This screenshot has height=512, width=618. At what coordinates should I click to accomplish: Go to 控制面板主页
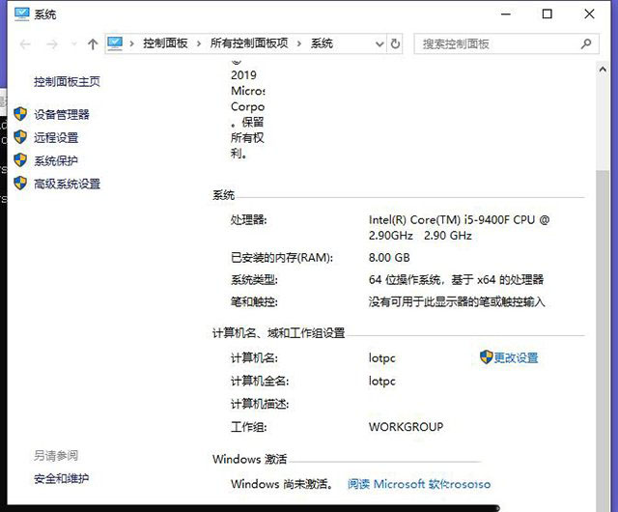(x=67, y=82)
